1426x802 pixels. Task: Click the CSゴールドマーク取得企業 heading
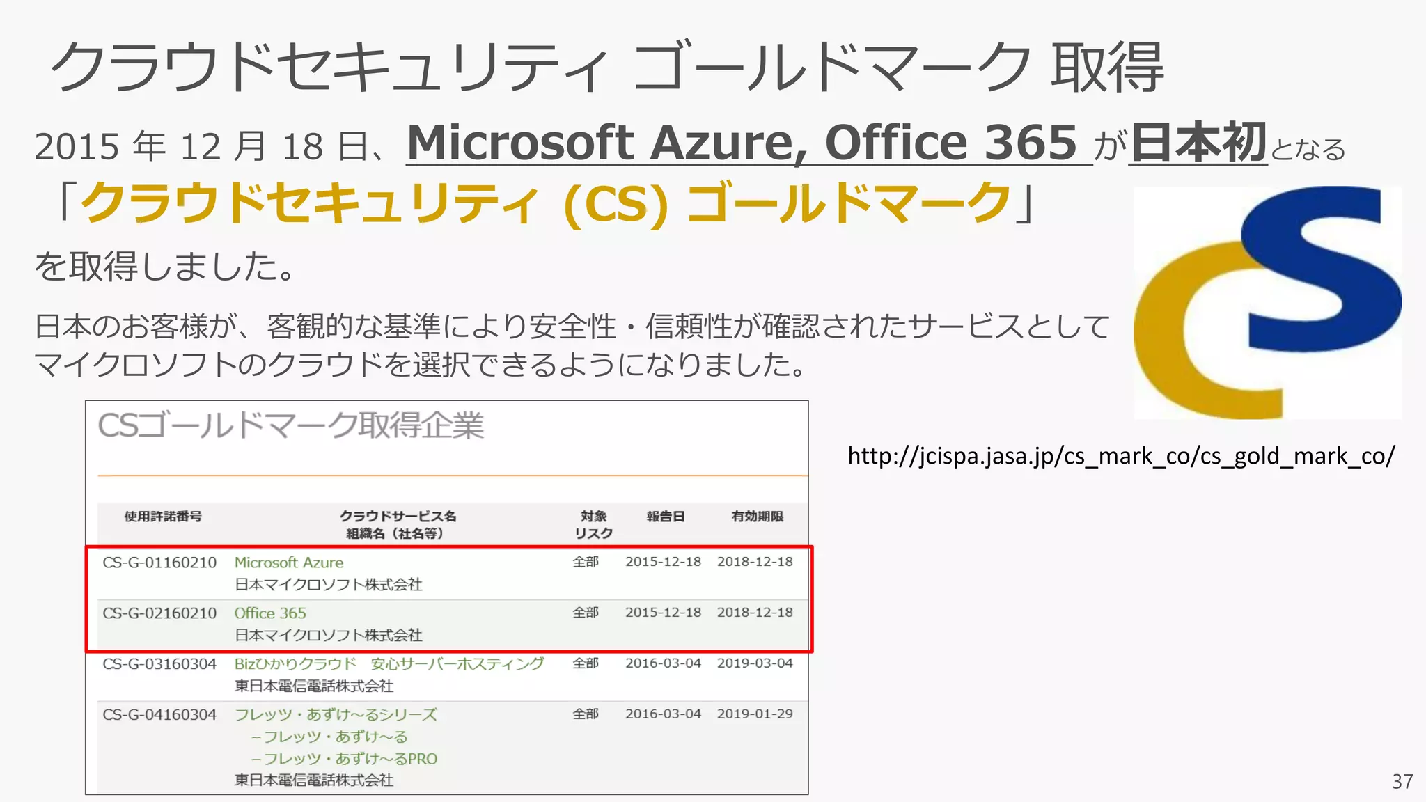click(x=290, y=425)
